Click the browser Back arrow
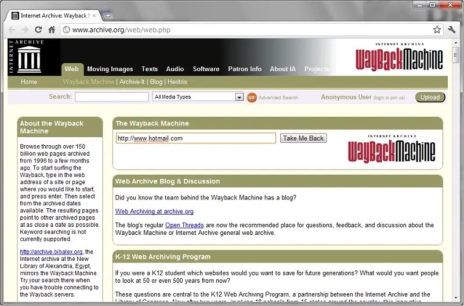Screen dimensions: 464x306 [12, 30]
